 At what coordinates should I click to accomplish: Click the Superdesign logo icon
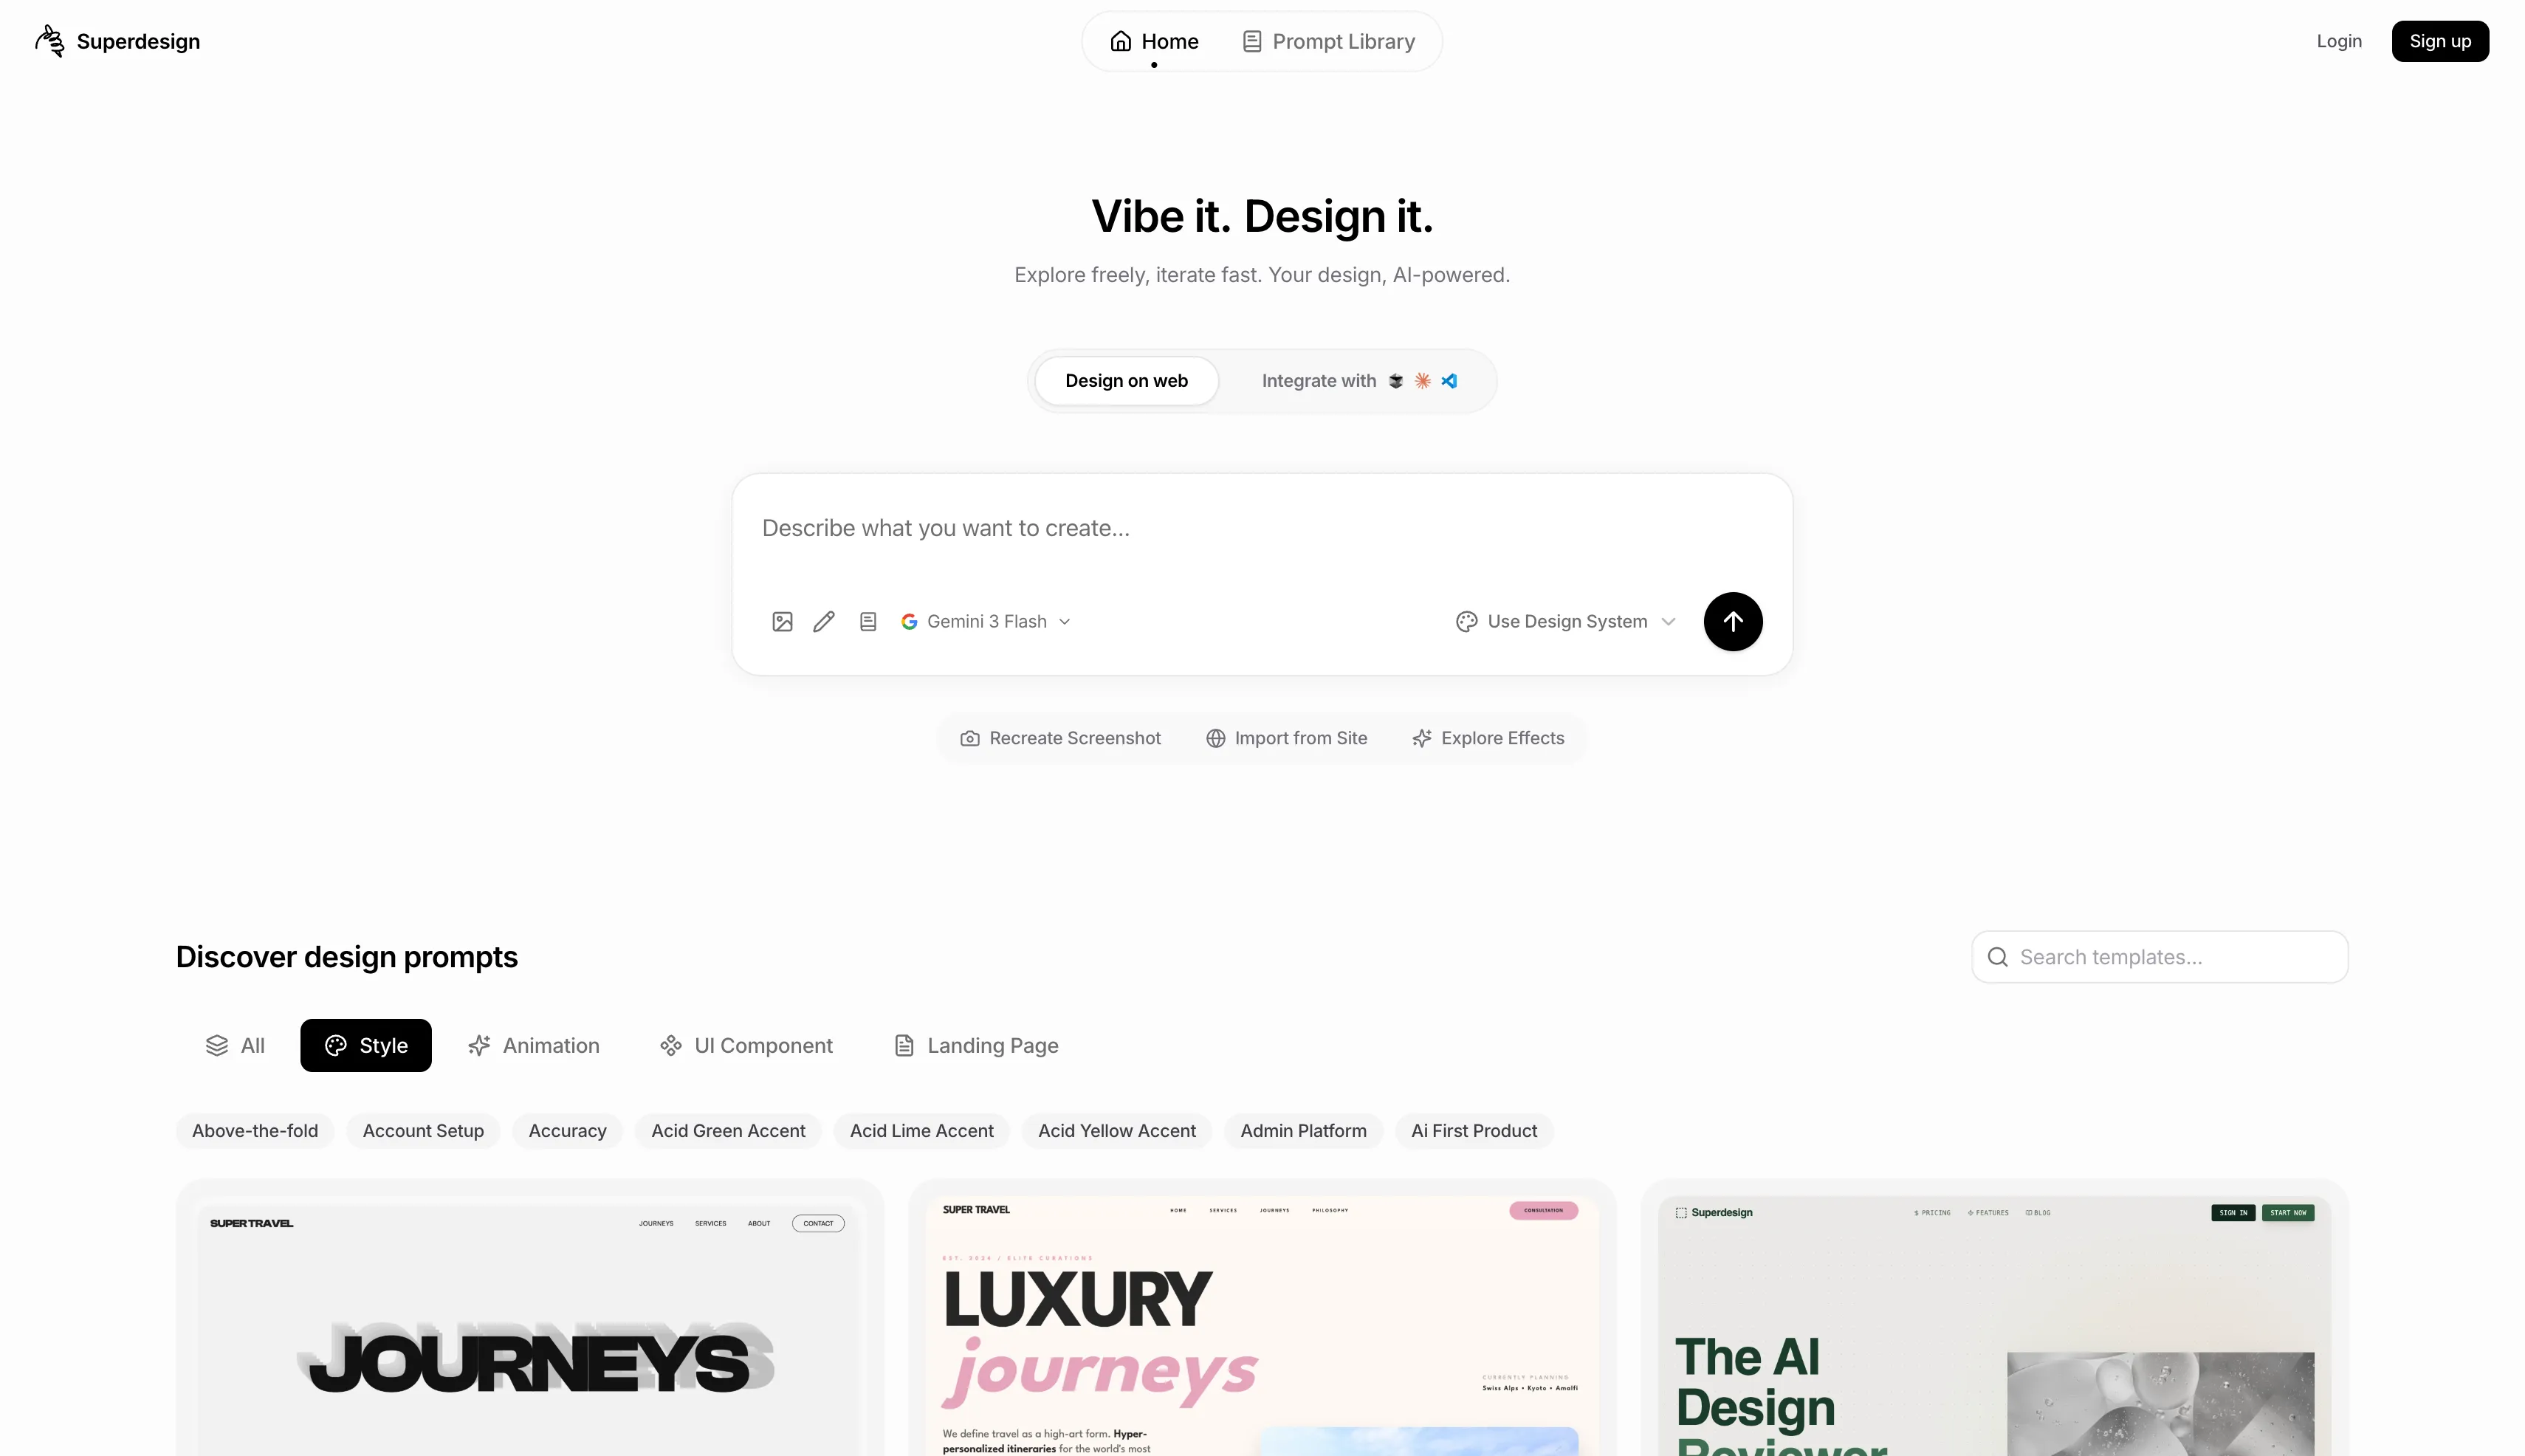[49, 41]
